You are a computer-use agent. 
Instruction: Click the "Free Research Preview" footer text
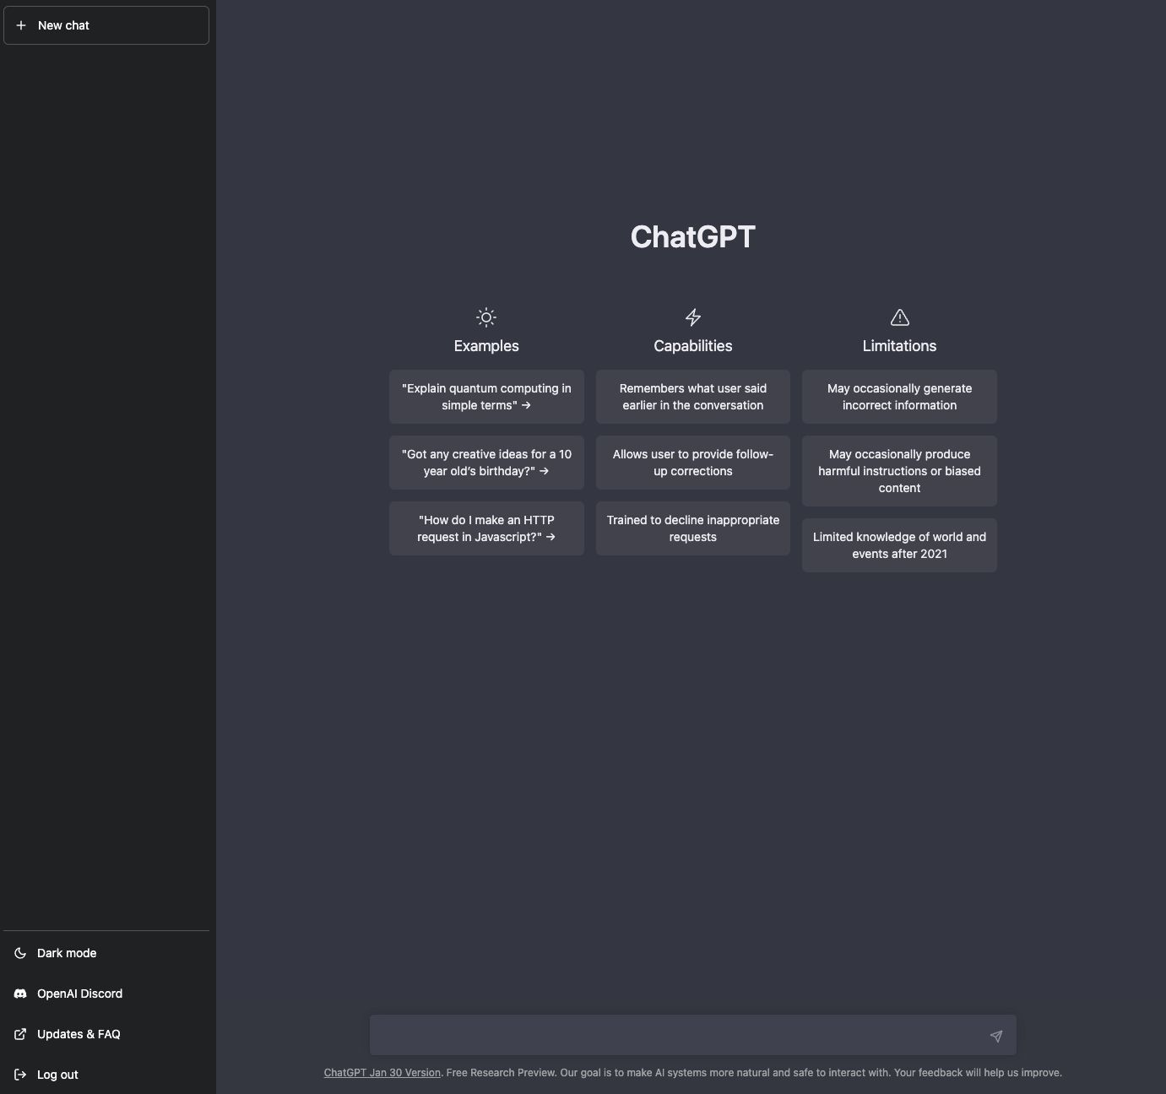(x=501, y=1073)
